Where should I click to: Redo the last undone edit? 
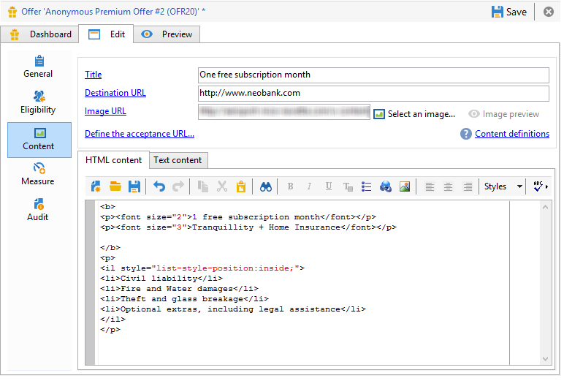[x=178, y=186]
